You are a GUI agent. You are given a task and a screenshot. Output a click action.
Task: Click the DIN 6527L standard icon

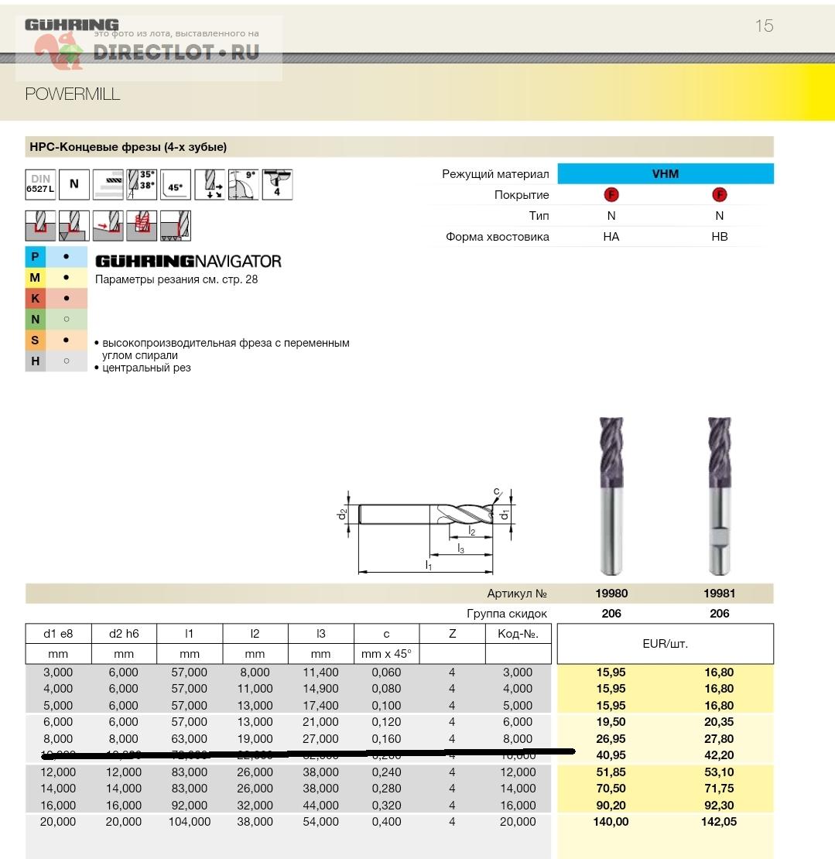pos(40,184)
